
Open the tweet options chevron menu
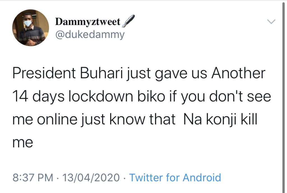pos(272,22)
